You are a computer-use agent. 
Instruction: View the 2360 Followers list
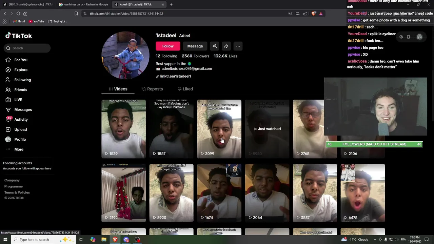point(196,56)
